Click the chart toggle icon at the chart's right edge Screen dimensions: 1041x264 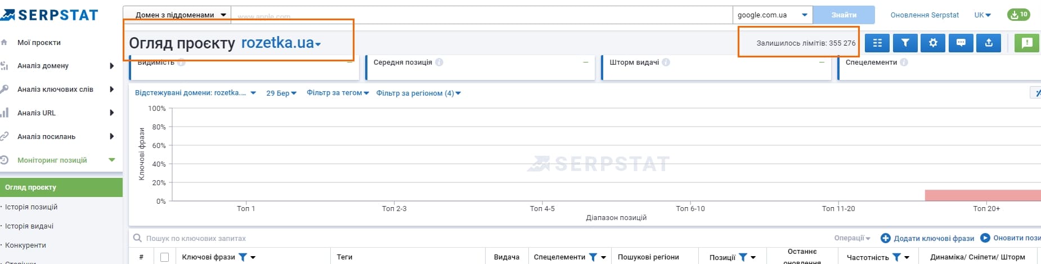pos(1036,93)
